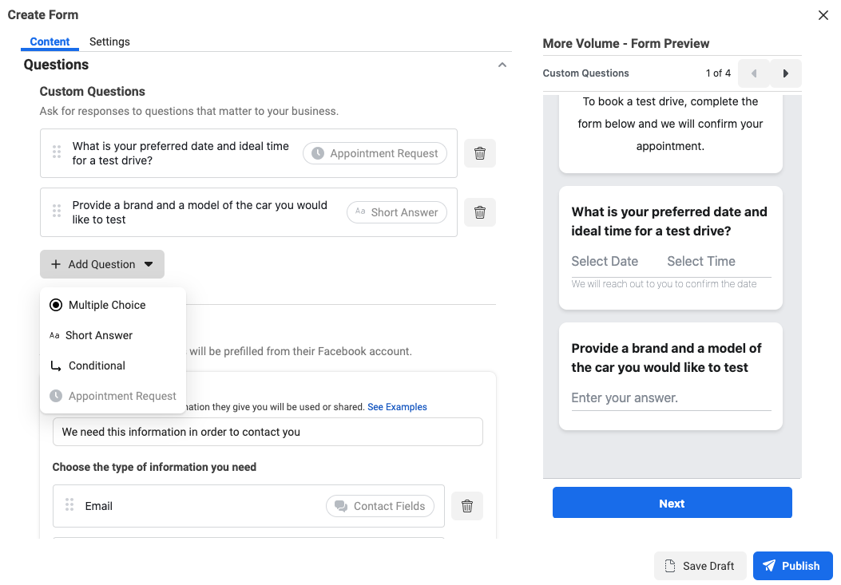Image resolution: width=841 pixels, height=585 pixels.
Task: Delete the Email contact field
Action: pyautogui.click(x=467, y=506)
